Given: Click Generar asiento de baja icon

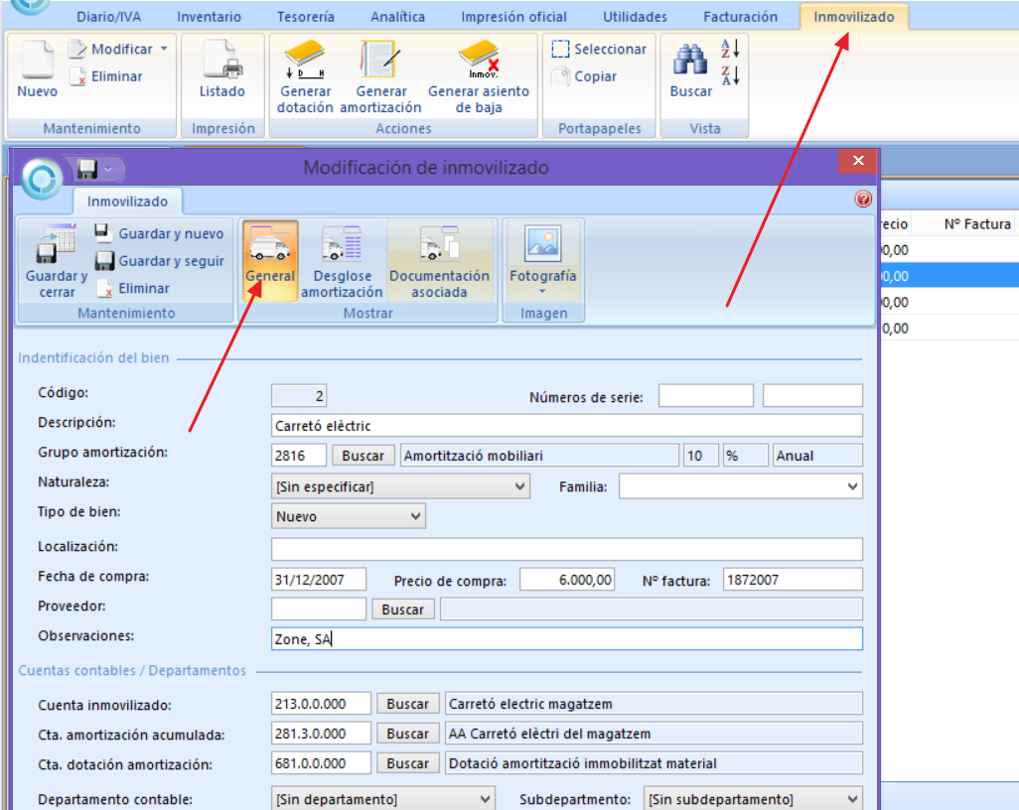Looking at the screenshot, I should 478,62.
